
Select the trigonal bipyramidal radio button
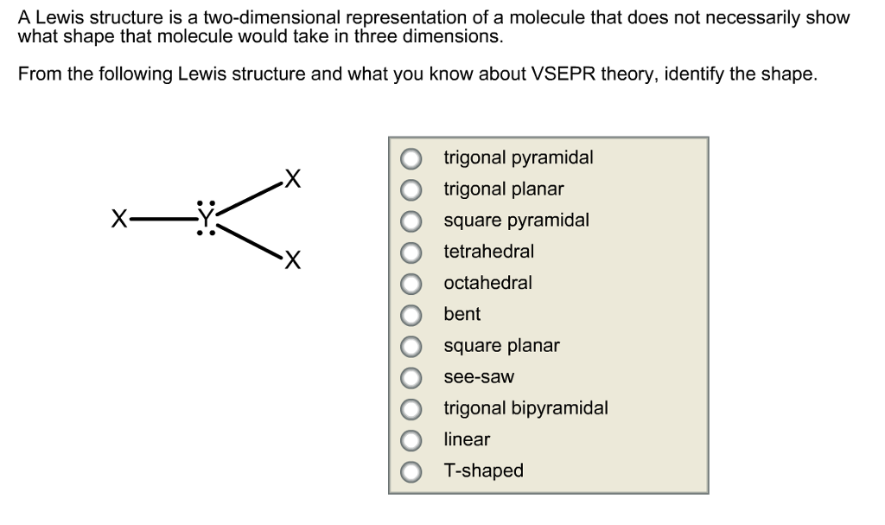411,408
